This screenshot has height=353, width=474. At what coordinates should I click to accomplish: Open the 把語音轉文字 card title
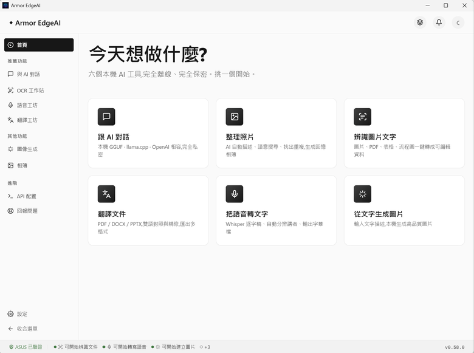247,214
